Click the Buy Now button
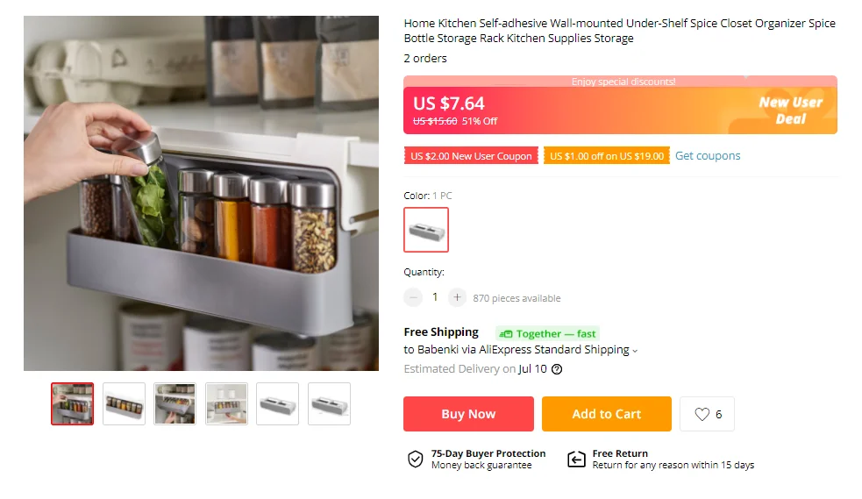862x499 pixels. click(468, 414)
